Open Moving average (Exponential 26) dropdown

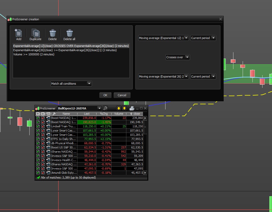tap(163, 76)
